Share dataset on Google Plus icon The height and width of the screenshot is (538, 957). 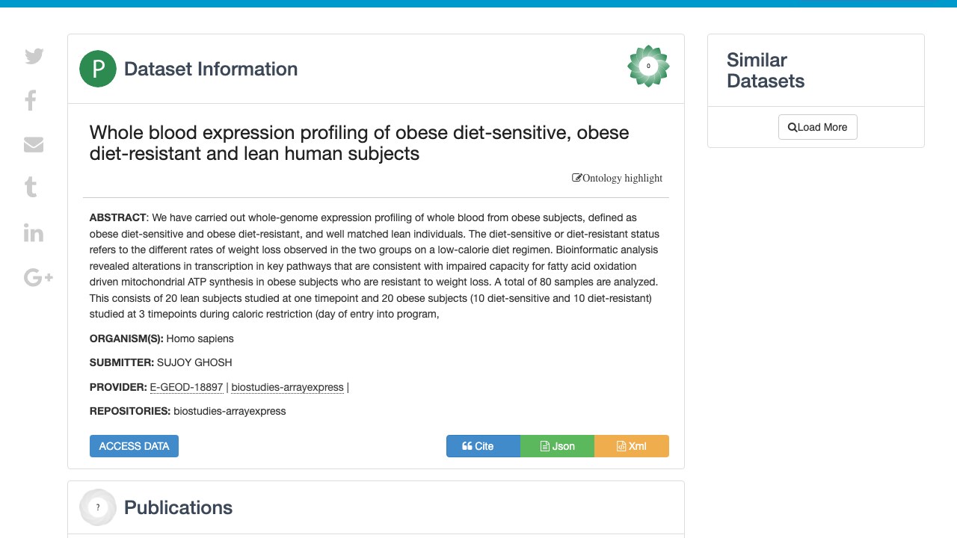(38, 278)
